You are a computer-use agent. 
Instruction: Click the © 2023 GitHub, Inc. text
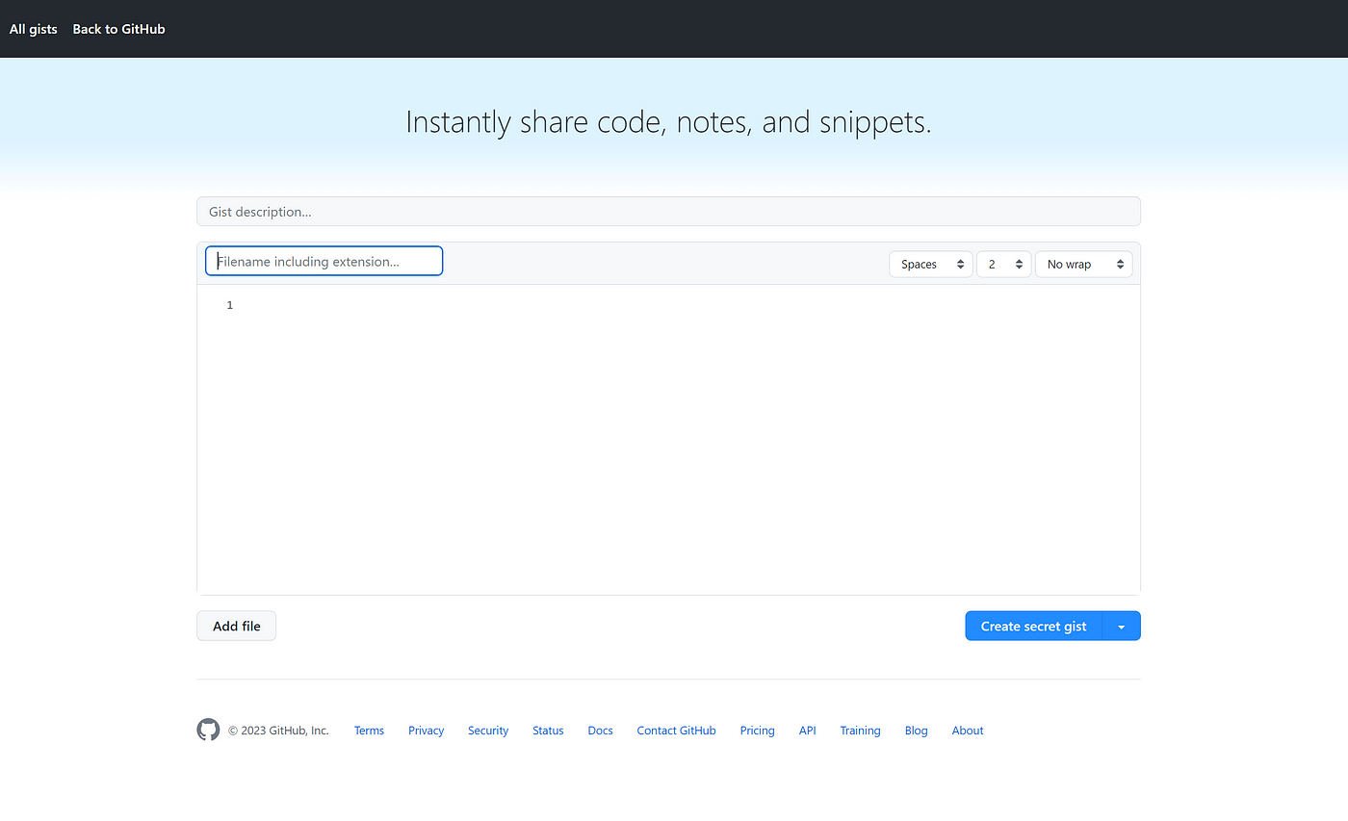(x=278, y=731)
